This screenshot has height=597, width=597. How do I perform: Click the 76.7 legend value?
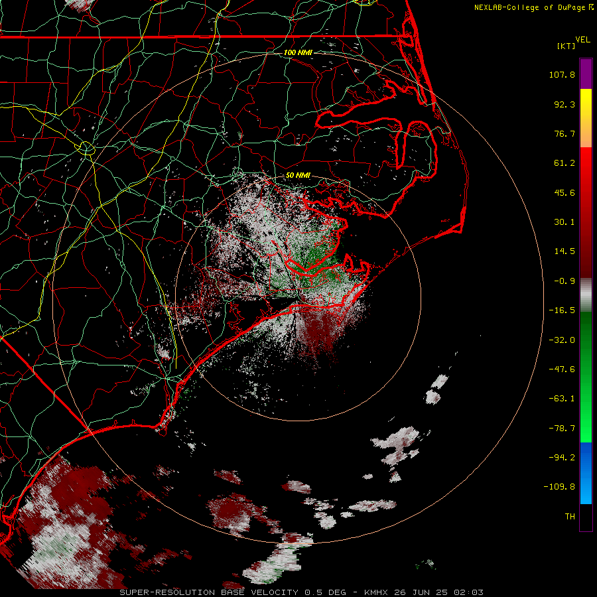point(564,133)
